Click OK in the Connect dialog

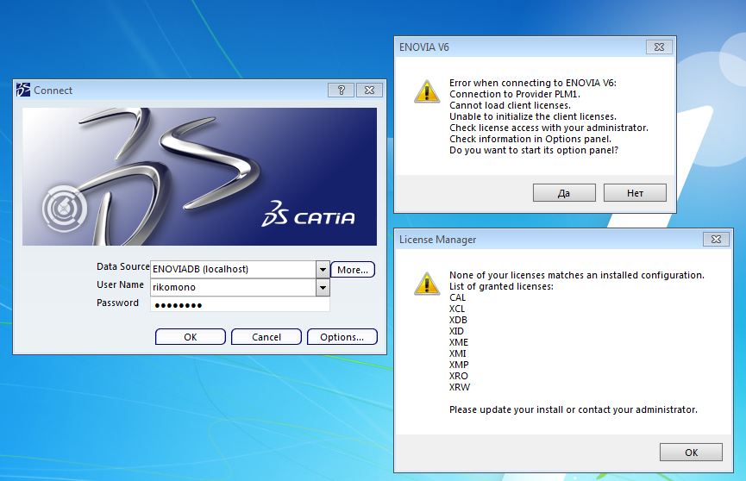pyautogui.click(x=191, y=337)
